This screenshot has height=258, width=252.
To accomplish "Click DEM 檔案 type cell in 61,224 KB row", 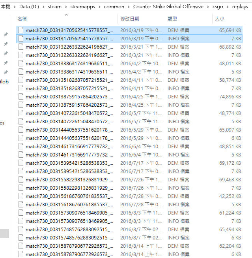I will pos(178,213).
